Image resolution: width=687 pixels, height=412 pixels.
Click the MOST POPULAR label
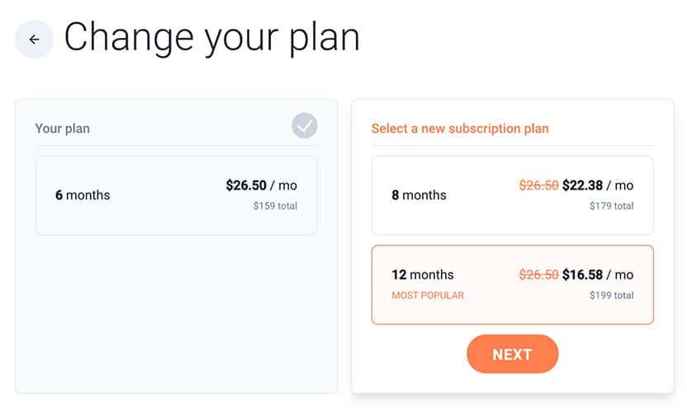click(428, 295)
